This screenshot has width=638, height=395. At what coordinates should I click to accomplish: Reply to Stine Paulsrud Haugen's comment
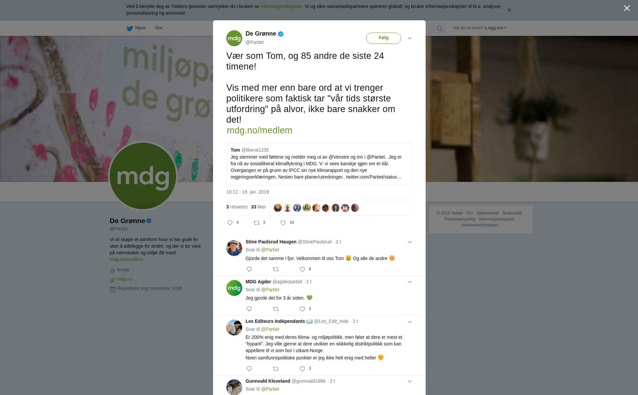click(x=249, y=269)
